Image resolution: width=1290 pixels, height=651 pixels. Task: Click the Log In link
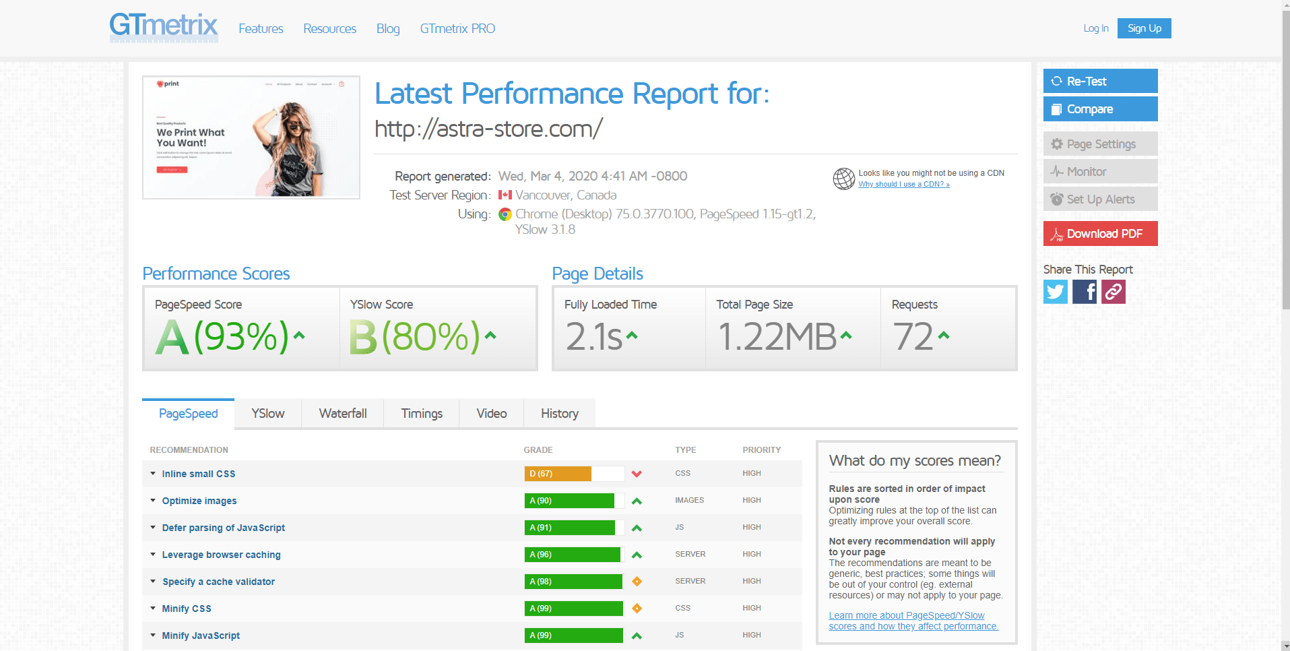pyautogui.click(x=1095, y=28)
